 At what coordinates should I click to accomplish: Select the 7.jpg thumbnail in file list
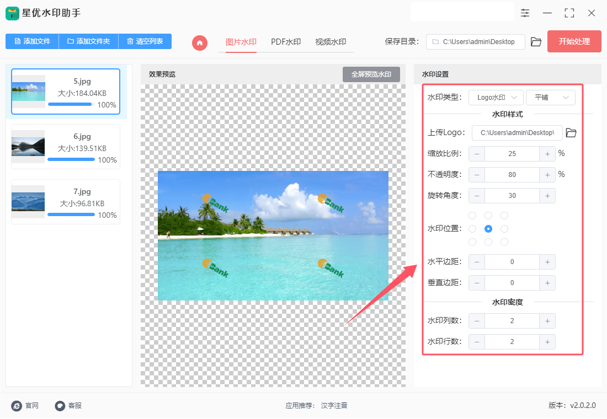(x=28, y=202)
